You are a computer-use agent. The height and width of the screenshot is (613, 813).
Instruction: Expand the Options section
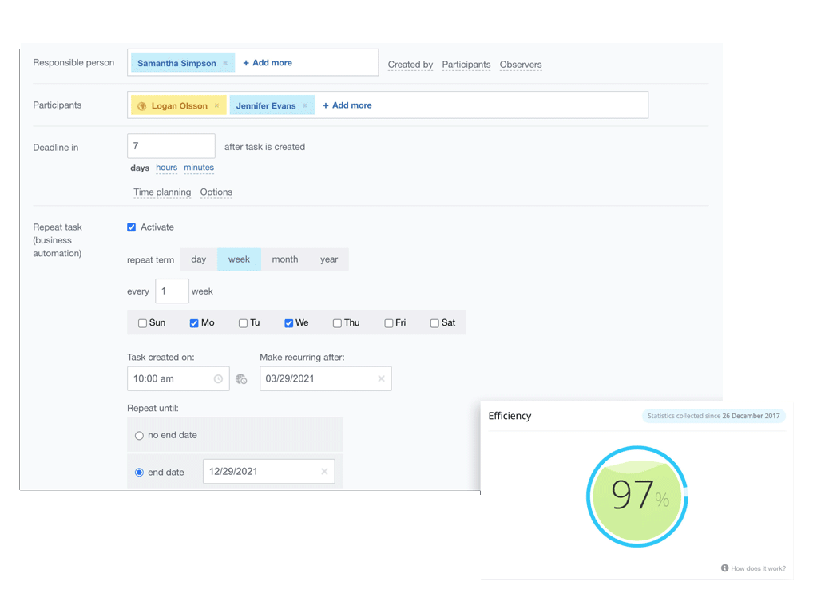216,192
